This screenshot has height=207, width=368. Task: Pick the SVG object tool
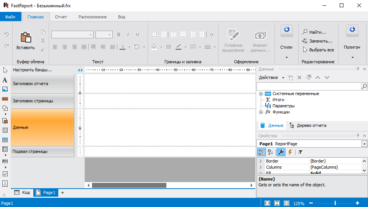point(5,99)
